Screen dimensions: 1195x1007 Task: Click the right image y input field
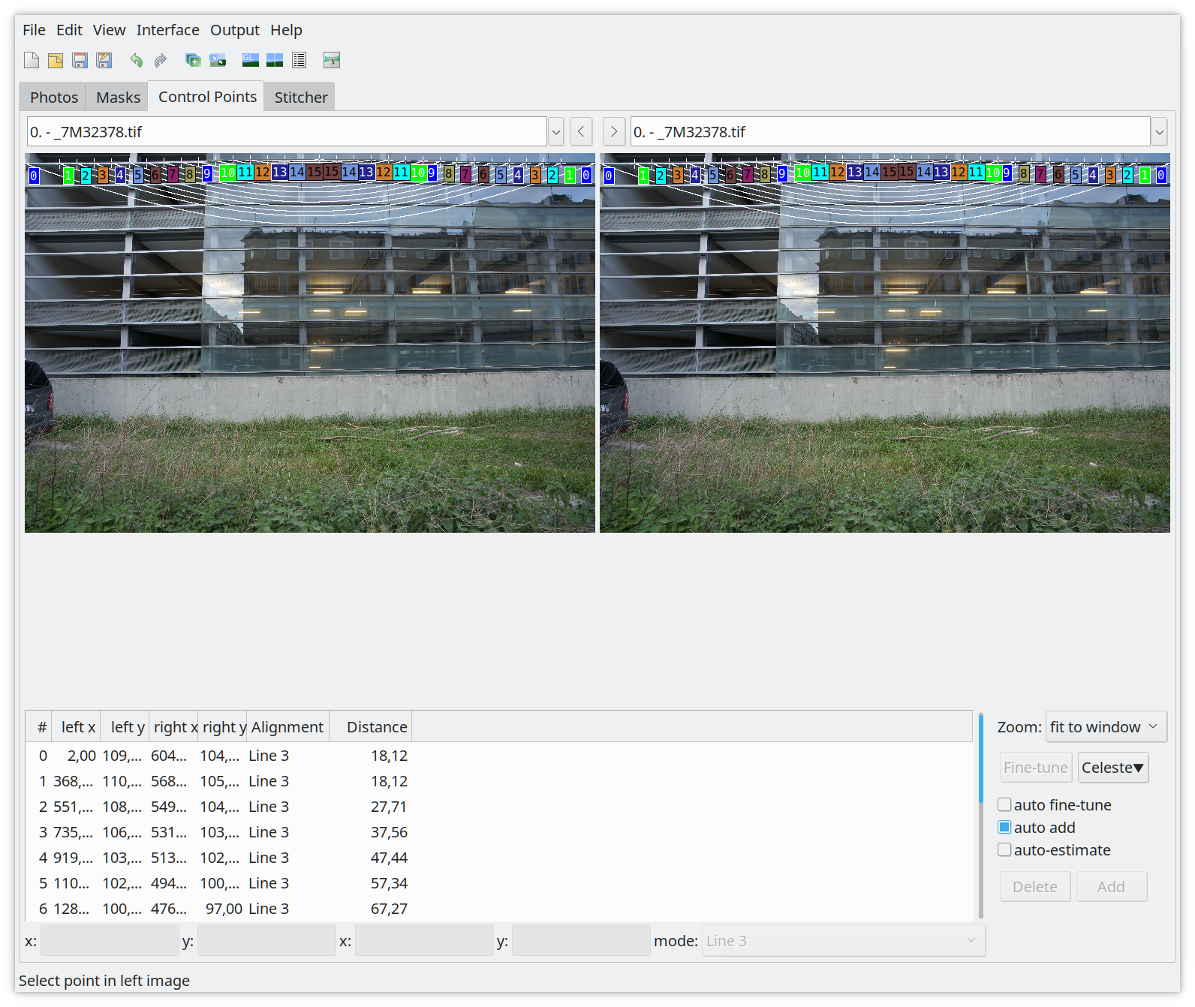point(581,940)
